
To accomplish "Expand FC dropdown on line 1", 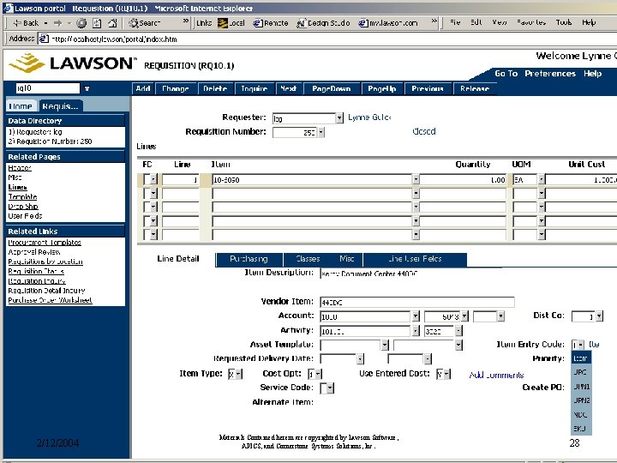I will (x=153, y=179).
